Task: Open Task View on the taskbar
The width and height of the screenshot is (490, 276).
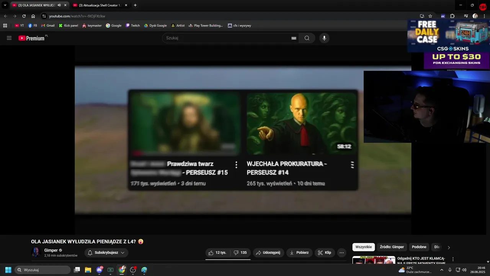Action: 77,270
